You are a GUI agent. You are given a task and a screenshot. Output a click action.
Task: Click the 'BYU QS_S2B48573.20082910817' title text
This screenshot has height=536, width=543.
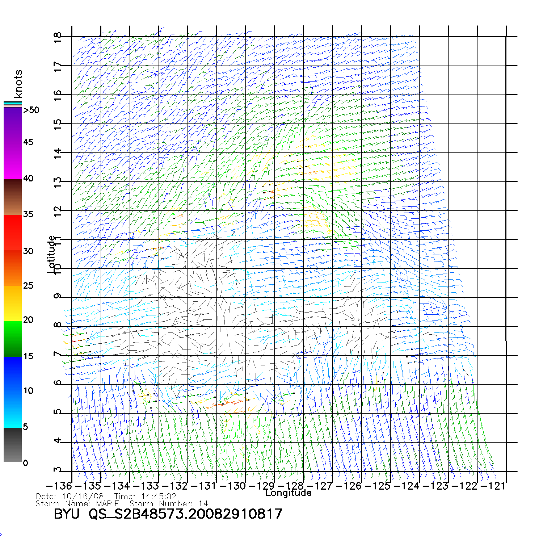click(168, 514)
